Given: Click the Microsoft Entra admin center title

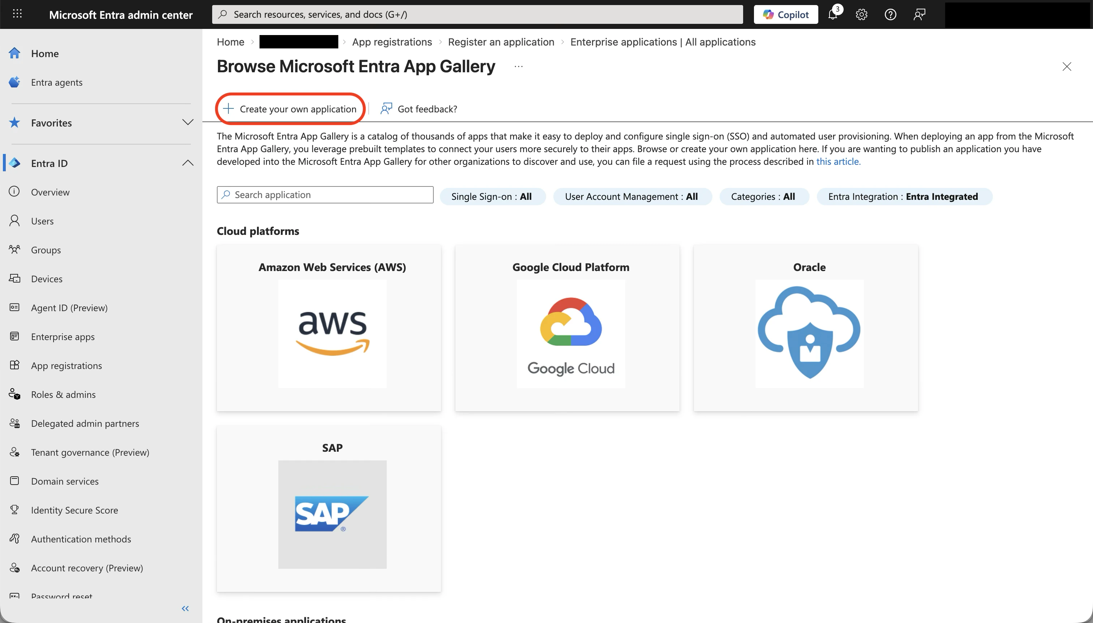Looking at the screenshot, I should (121, 14).
